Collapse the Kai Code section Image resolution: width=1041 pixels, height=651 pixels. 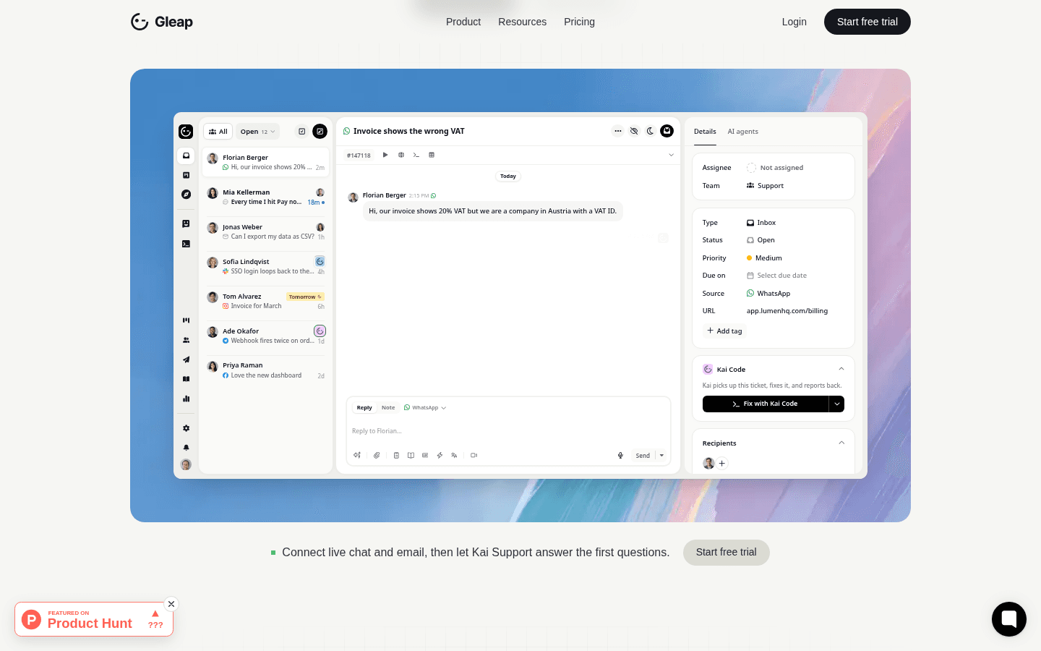[x=841, y=369]
